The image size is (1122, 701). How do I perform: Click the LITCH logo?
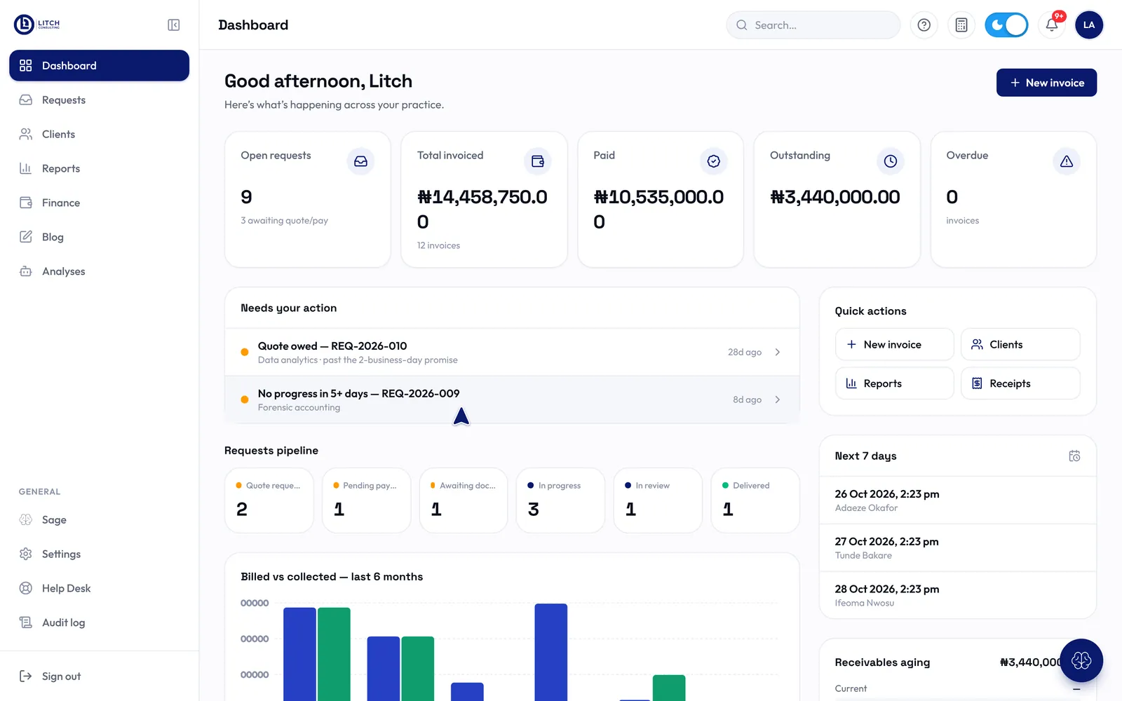point(37,25)
